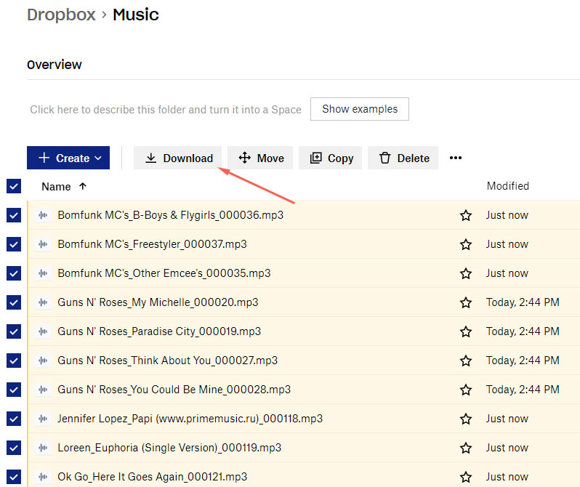Viewport: 580px width, 487px height.
Task: Open Ok Go_Here It Goes Again_000121.mp3
Action: (153, 477)
